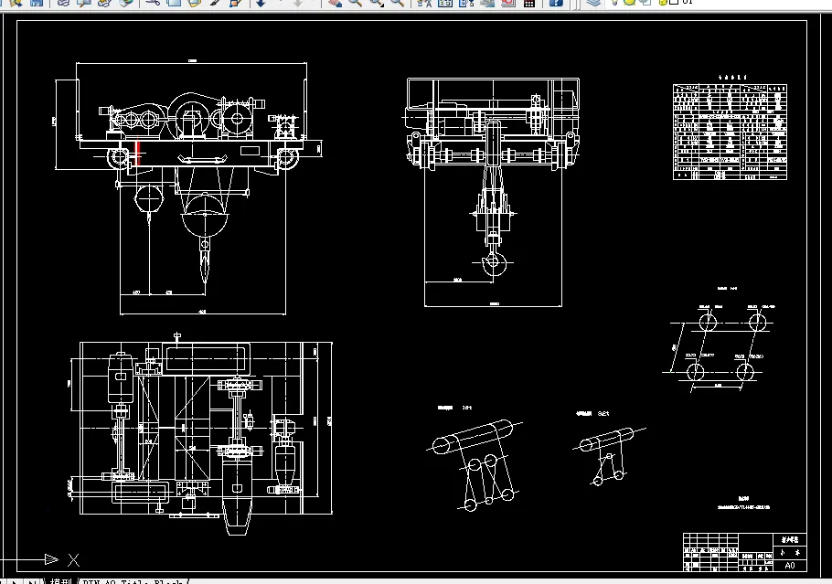Select the Zoom Window tool
Screen dimensions: 832x584
376,3
